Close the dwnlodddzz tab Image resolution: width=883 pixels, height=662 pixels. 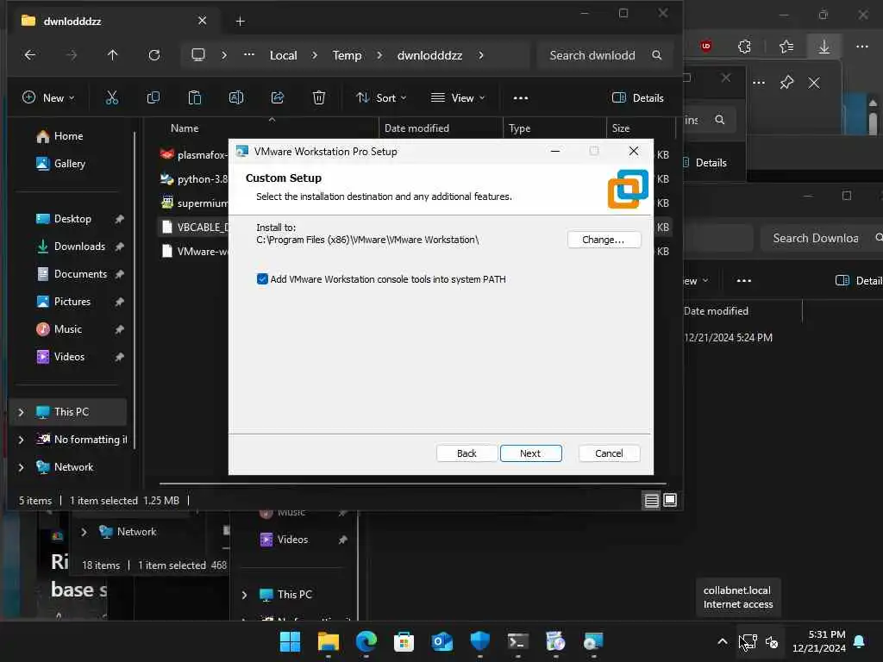(x=202, y=21)
